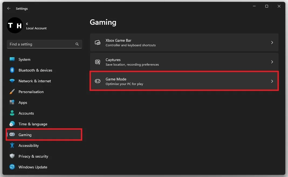Click the Captures camera icon
288x177 pixels.
tap(98, 62)
